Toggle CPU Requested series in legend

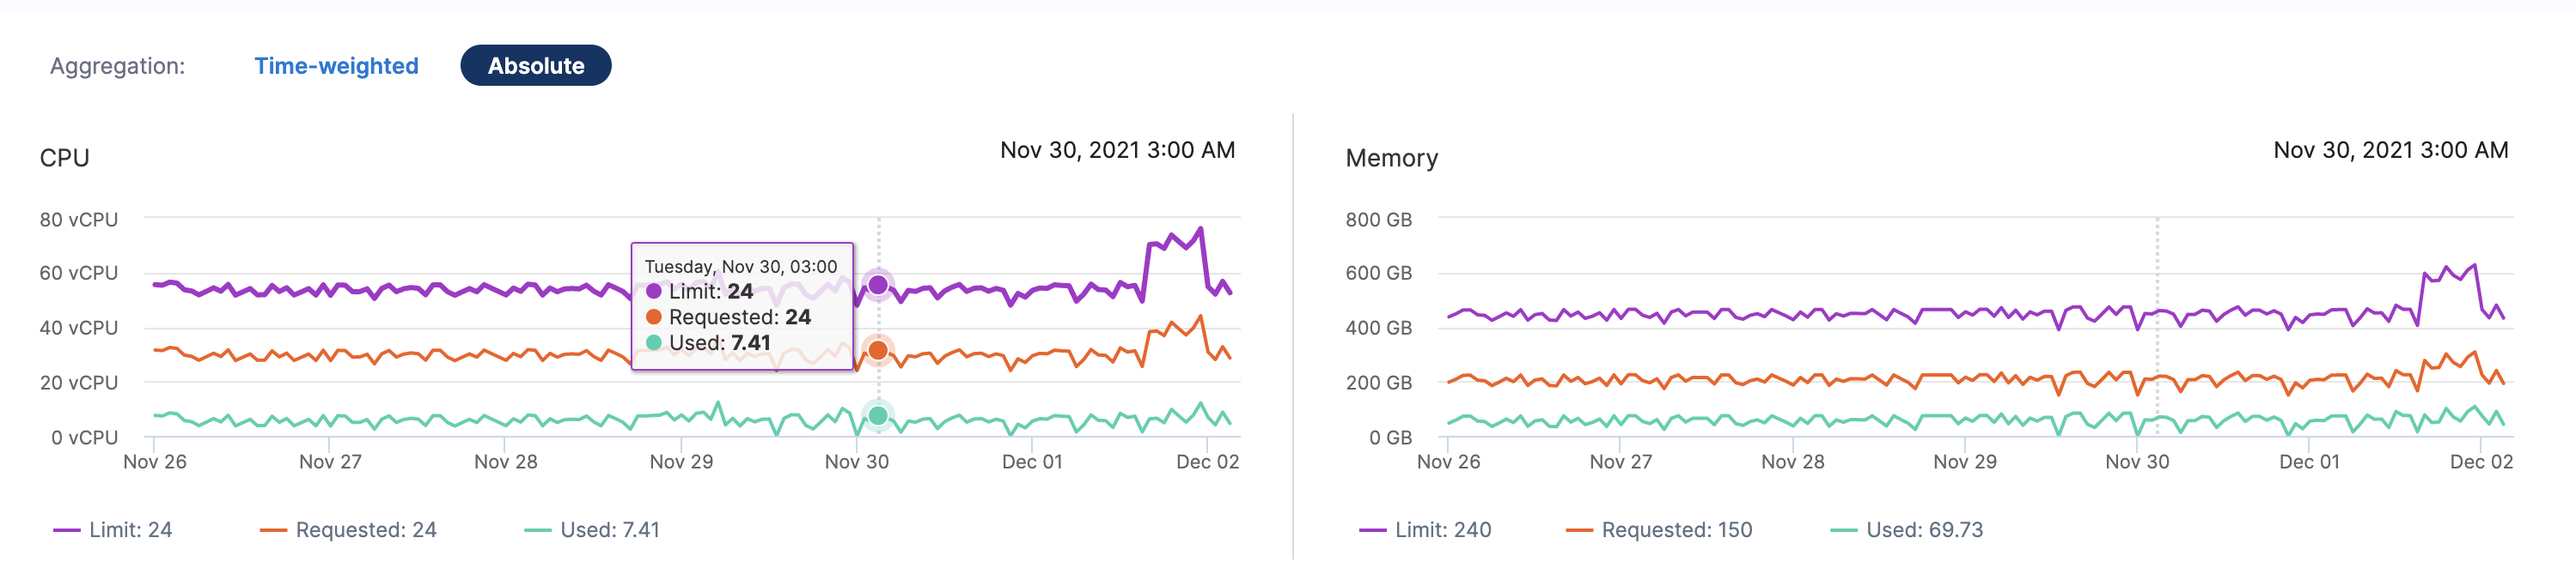(348, 530)
